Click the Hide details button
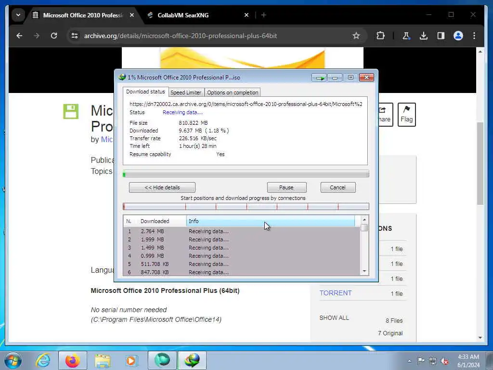Image resolution: width=493 pixels, height=370 pixels. coord(162,187)
